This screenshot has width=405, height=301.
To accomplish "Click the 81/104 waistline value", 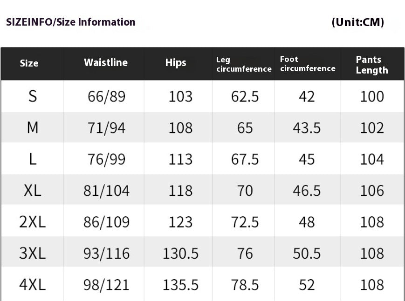I will tap(106, 190).
